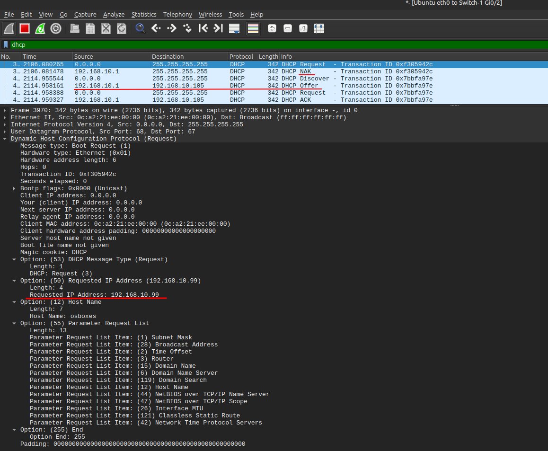Viewport: 548px width, 451px height.
Task: Open the Telephony menu
Action: coord(177,14)
